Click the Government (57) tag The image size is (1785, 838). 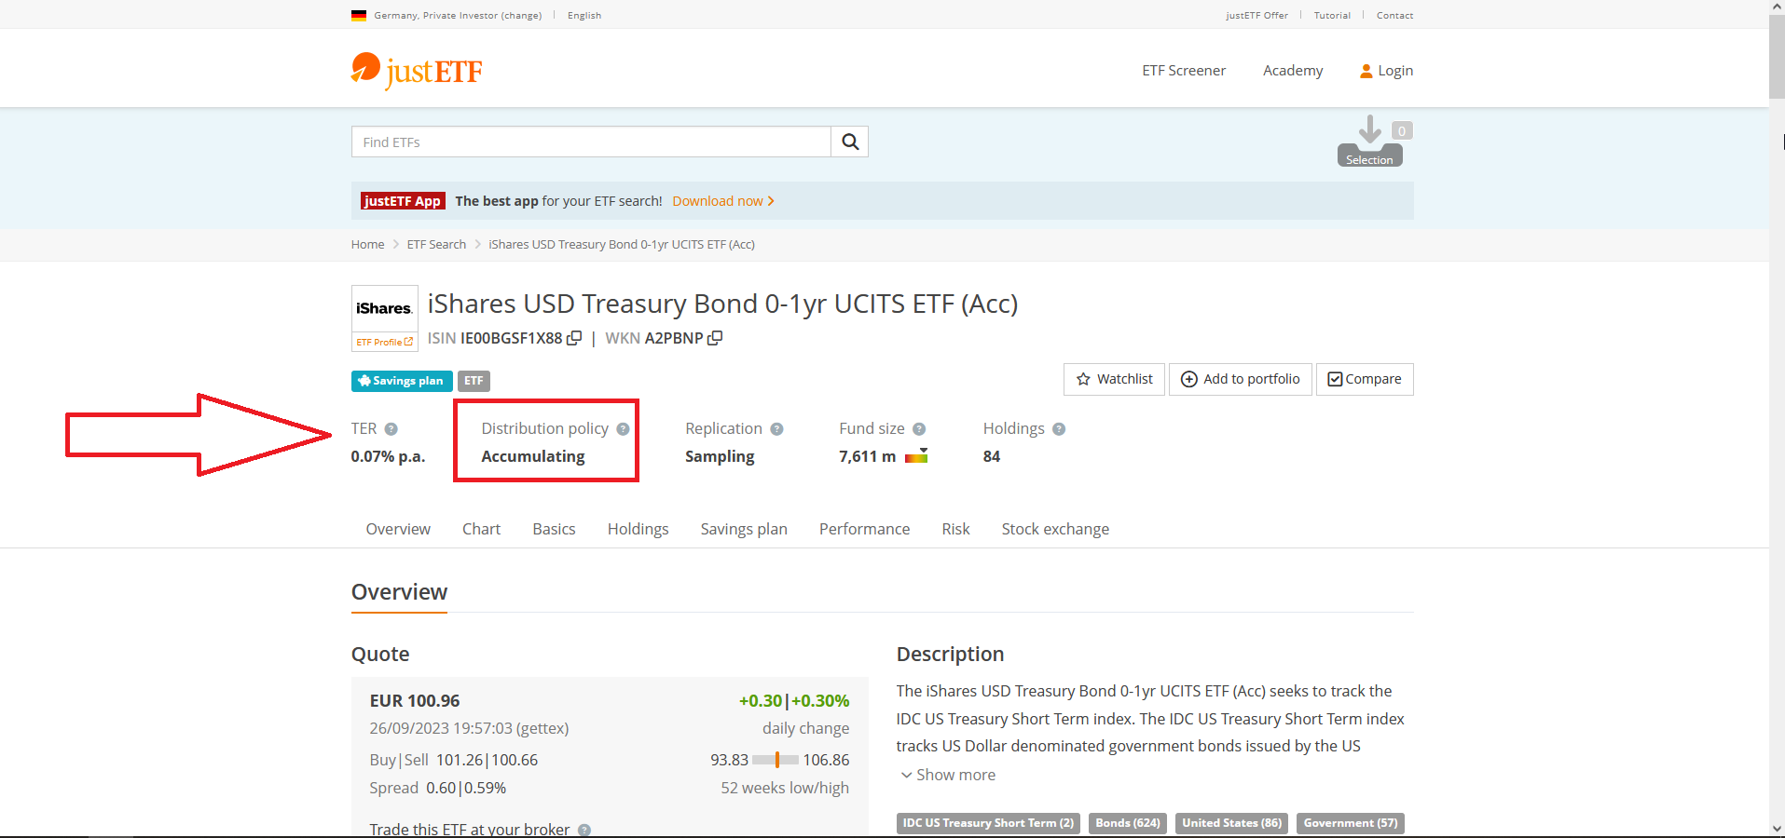tap(1351, 823)
